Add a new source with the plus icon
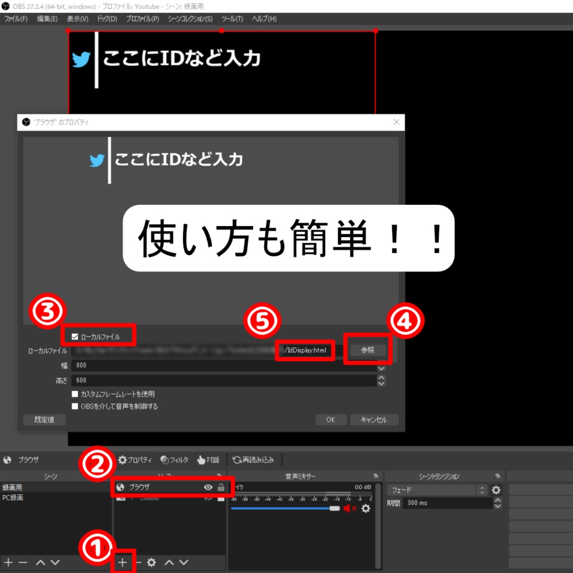Screen dimensions: 573x573 point(123,562)
